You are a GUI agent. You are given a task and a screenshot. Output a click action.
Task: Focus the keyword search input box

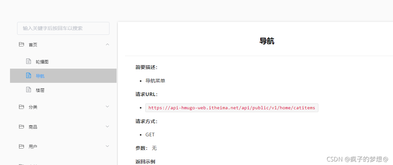(63, 28)
